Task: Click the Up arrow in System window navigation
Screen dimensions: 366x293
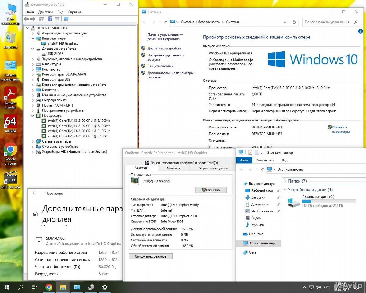Action: (x=166, y=22)
